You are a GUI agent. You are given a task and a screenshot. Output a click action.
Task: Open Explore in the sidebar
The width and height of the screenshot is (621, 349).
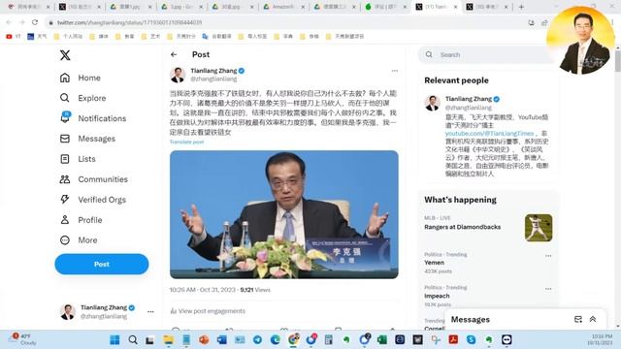pyautogui.click(x=82, y=98)
